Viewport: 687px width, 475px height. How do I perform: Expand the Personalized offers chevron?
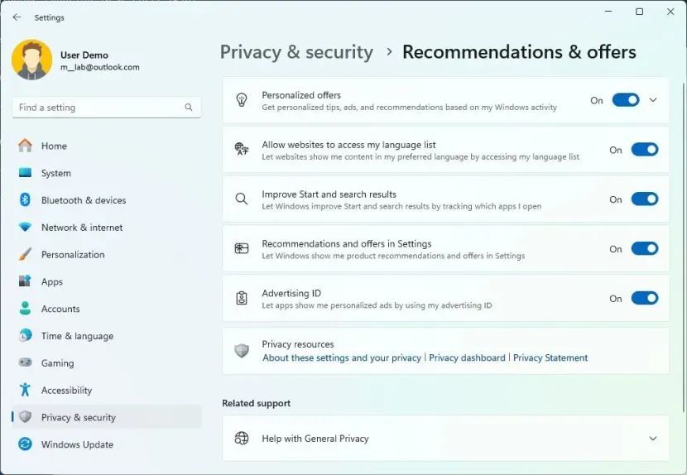653,100
